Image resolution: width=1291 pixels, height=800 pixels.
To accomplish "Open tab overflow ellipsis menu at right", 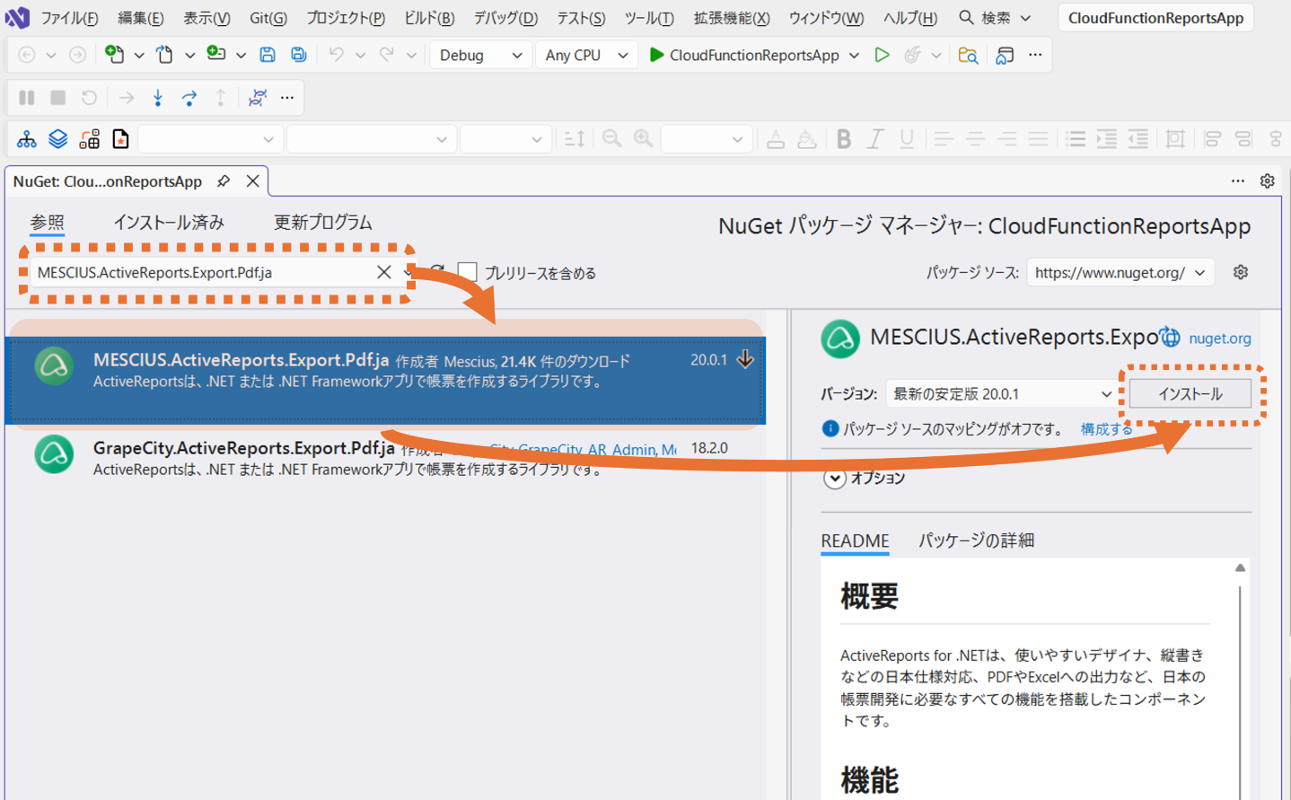I will 1238,181.
